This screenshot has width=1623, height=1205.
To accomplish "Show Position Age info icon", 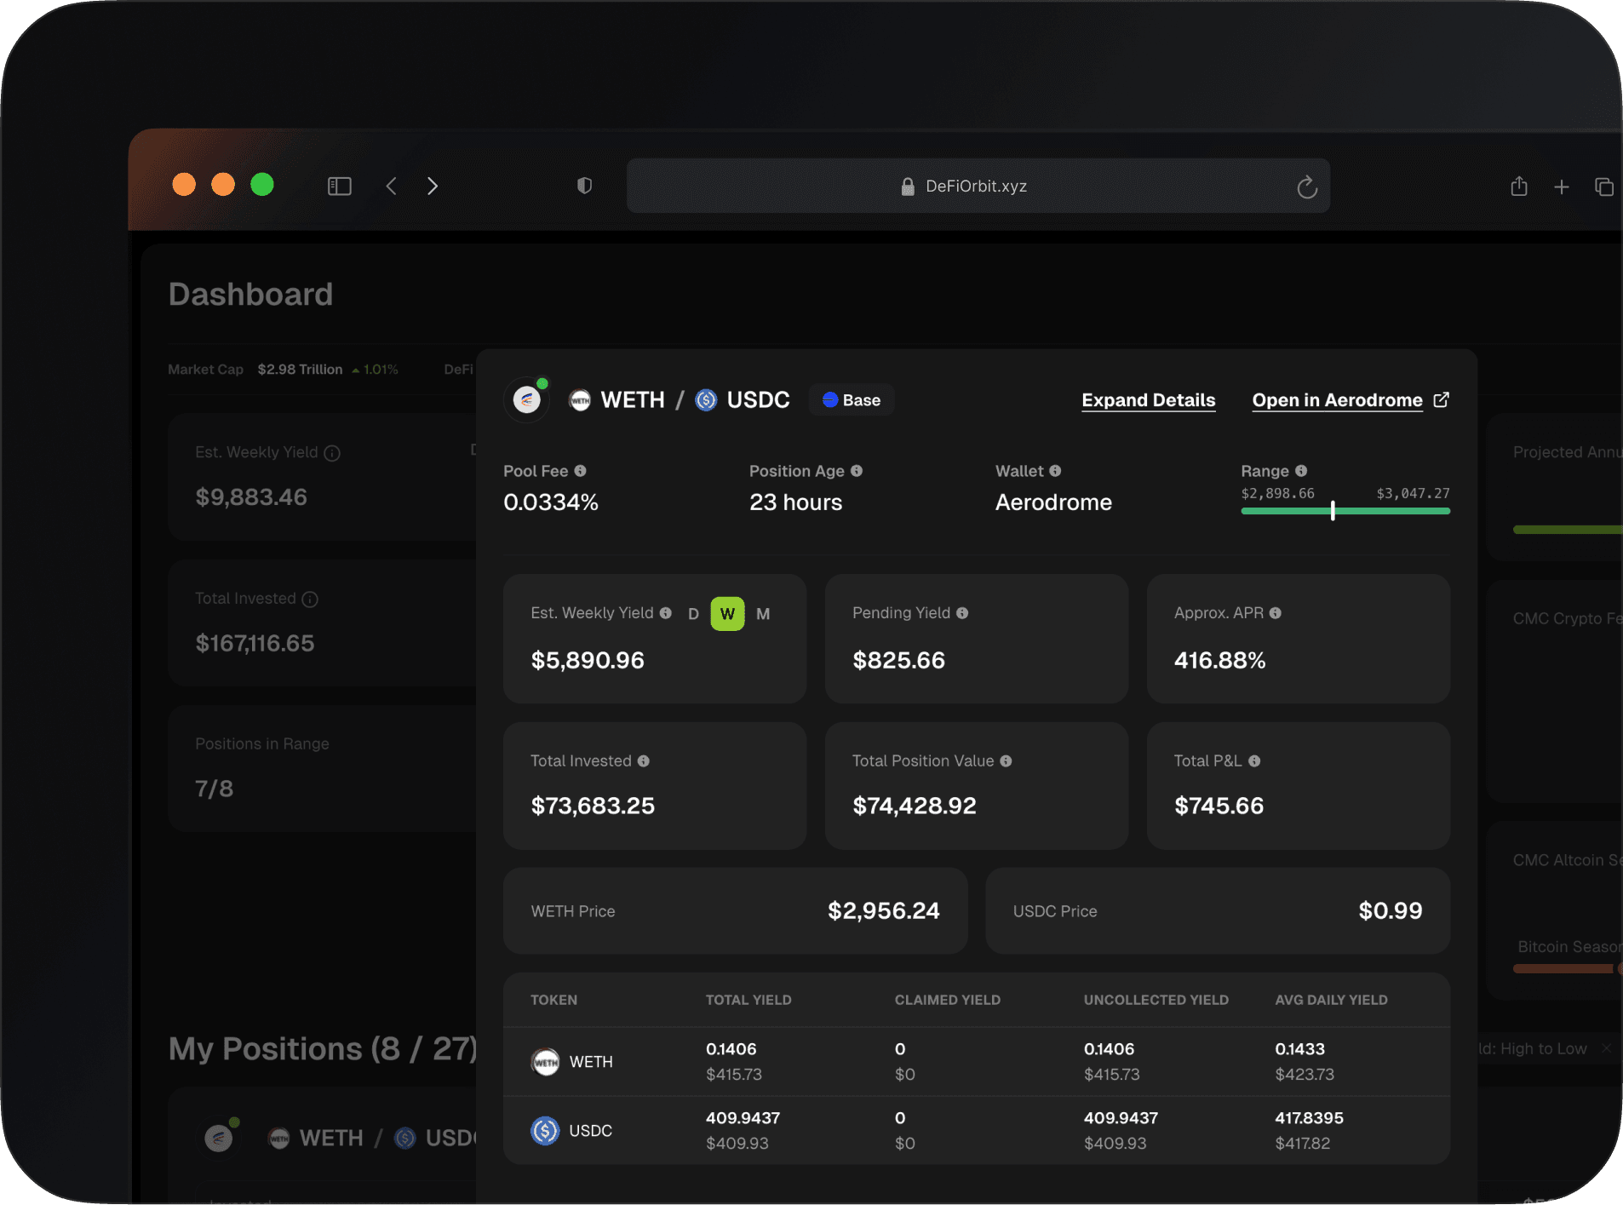I will coord(857,471).
